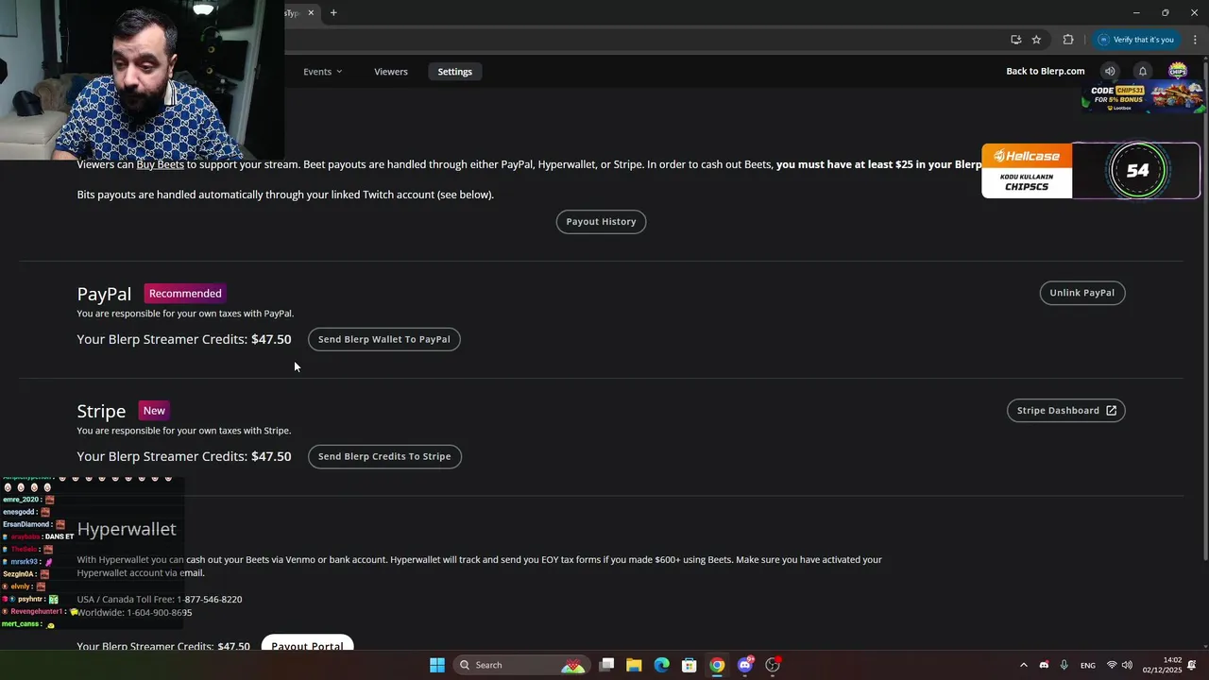Click the Discord tray icon

pos(1044,665)
